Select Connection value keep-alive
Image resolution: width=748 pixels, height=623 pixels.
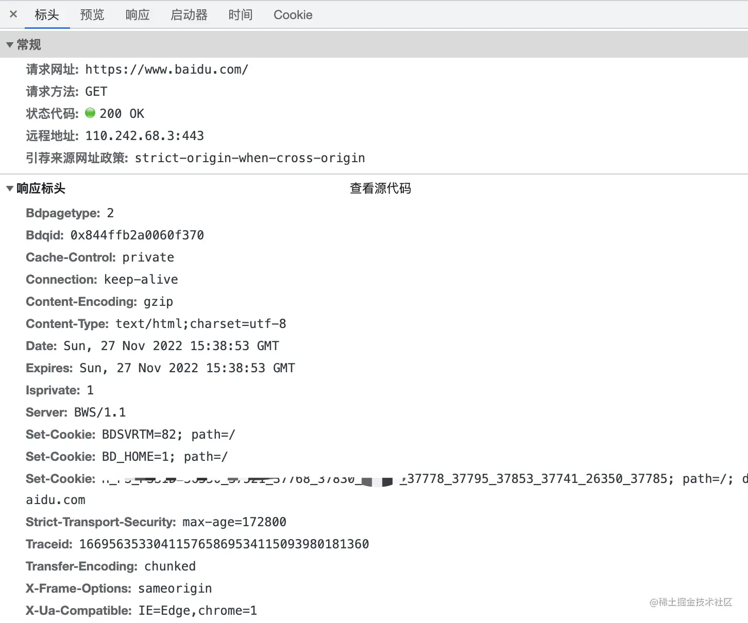tap(141, 280)
